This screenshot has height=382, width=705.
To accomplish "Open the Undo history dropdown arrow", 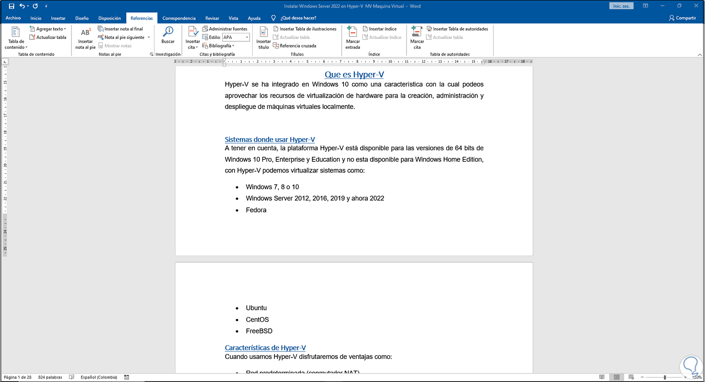I will [28, 6].
